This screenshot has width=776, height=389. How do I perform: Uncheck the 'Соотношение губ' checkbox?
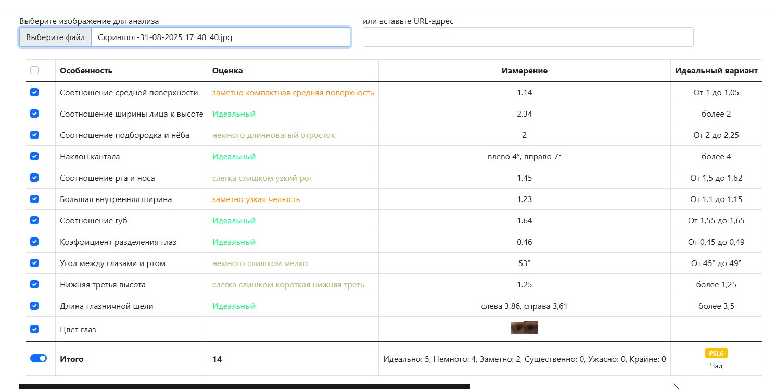(34, 220)
